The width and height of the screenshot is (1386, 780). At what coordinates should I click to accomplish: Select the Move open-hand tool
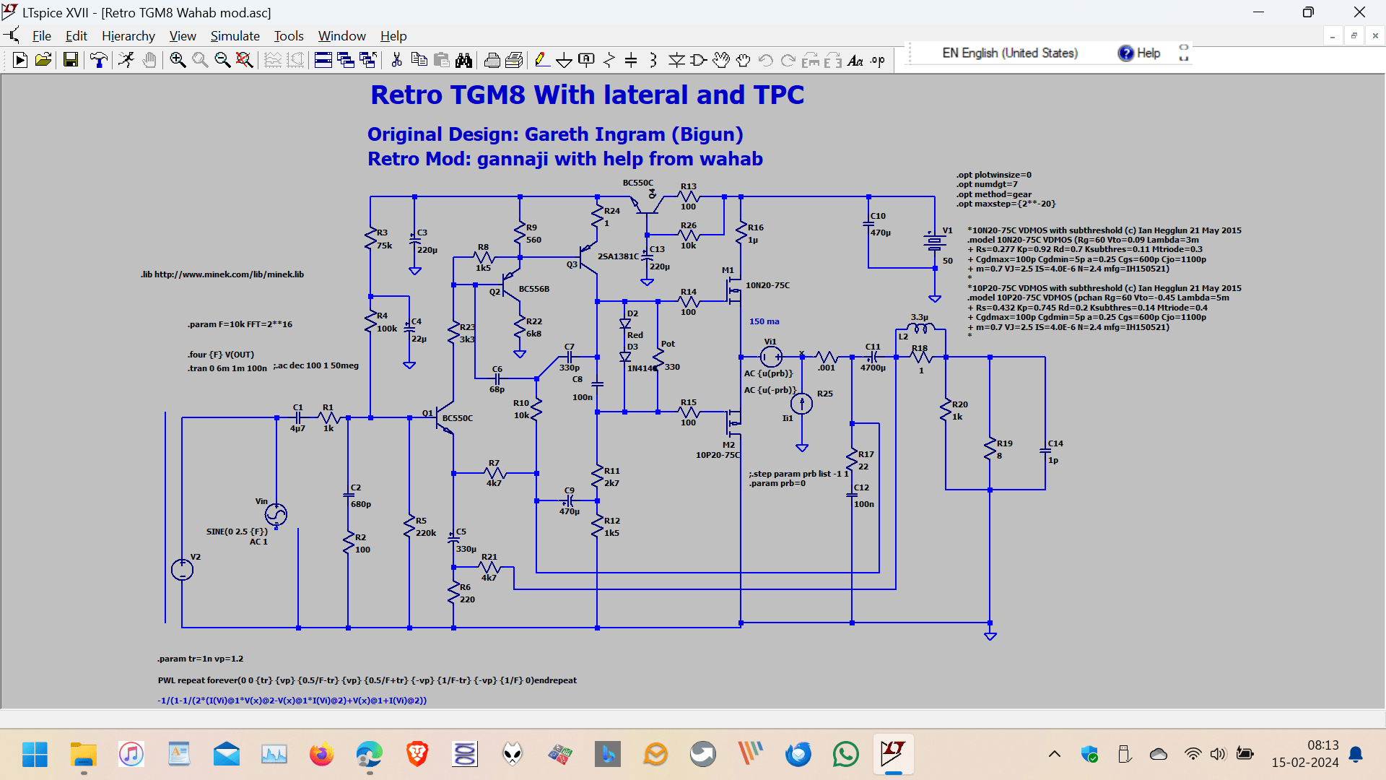click(721, 61)
